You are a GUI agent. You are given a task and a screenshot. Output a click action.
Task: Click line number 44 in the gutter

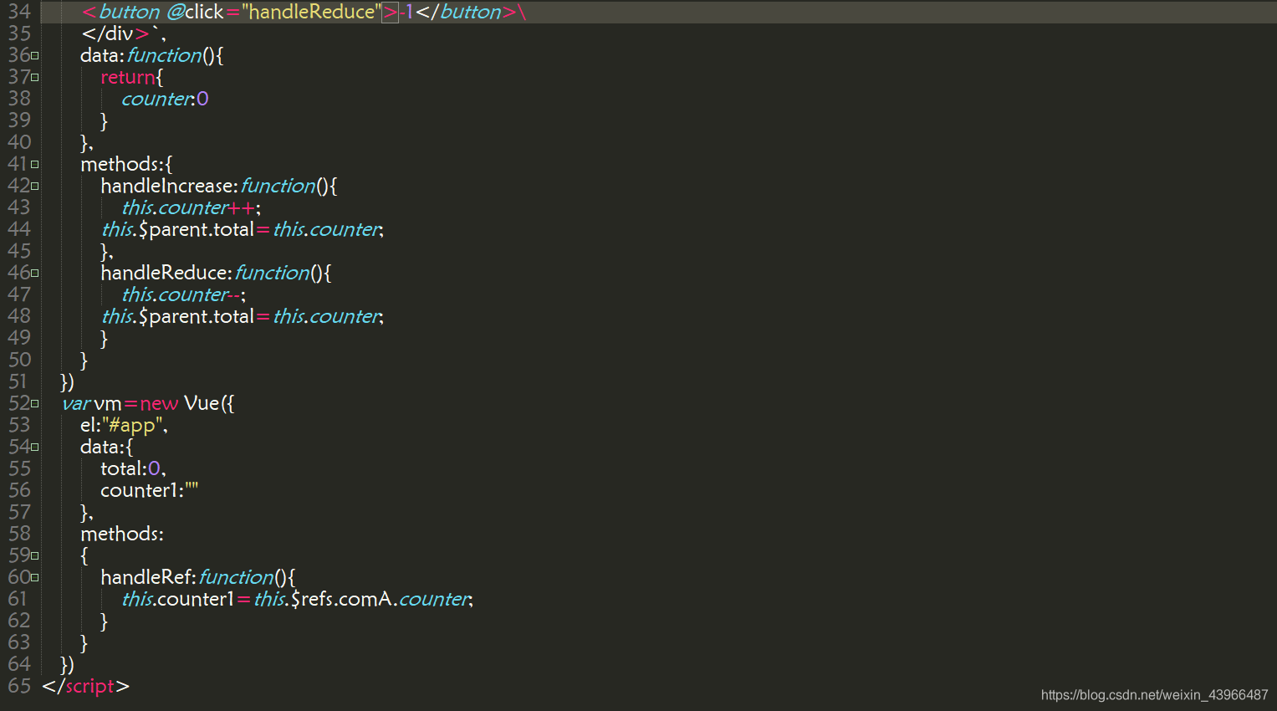pos(19,229)
